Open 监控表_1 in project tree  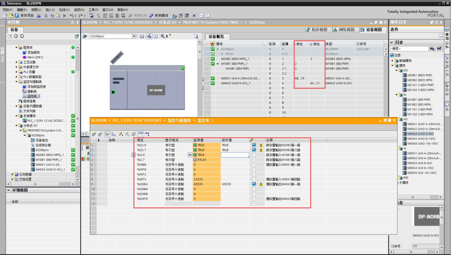(33, 96)
